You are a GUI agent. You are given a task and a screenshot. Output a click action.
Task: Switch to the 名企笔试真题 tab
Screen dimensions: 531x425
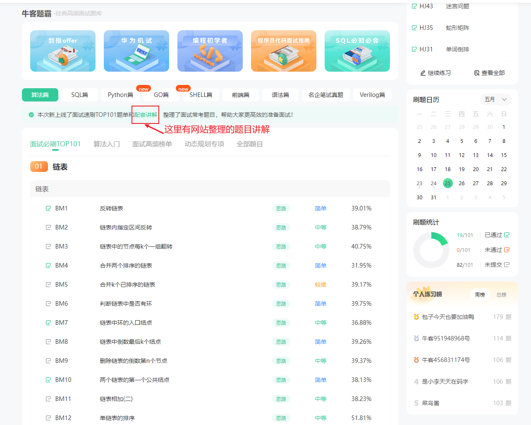click(326, 95)
